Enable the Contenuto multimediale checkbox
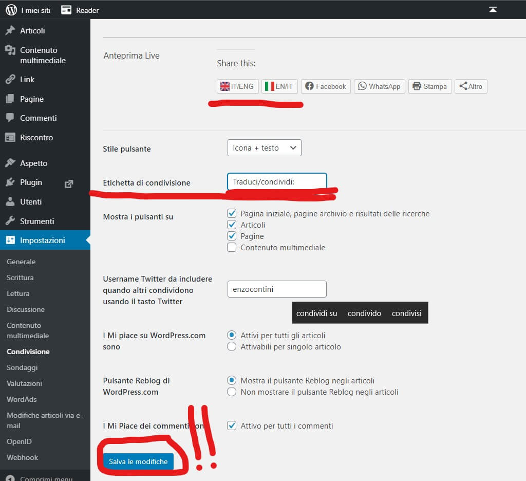Image resolution: width=526 pixels, height=481 pixels. [232, 247]
